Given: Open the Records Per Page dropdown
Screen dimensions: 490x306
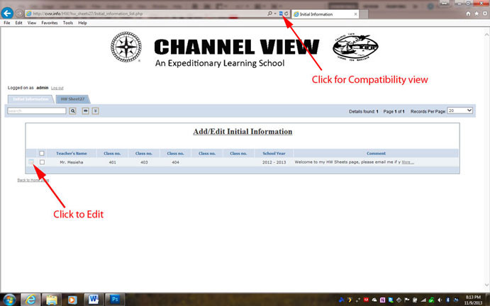Looking at the screenshot, I should point(460,111).
